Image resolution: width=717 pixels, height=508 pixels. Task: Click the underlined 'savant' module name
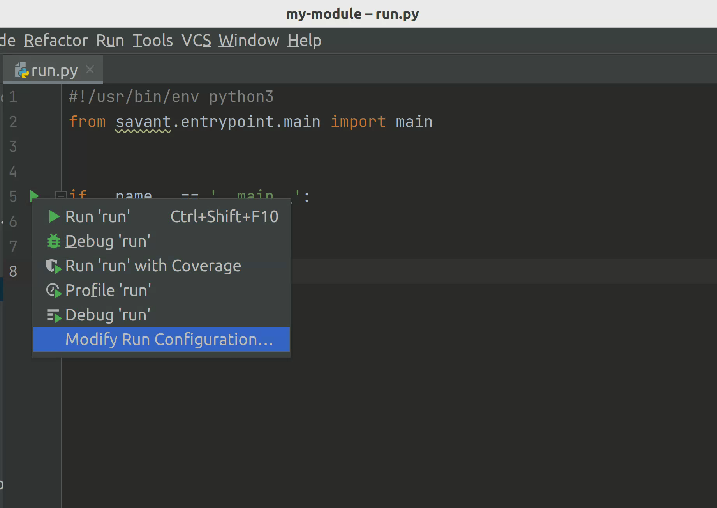(x=143, y=122)
